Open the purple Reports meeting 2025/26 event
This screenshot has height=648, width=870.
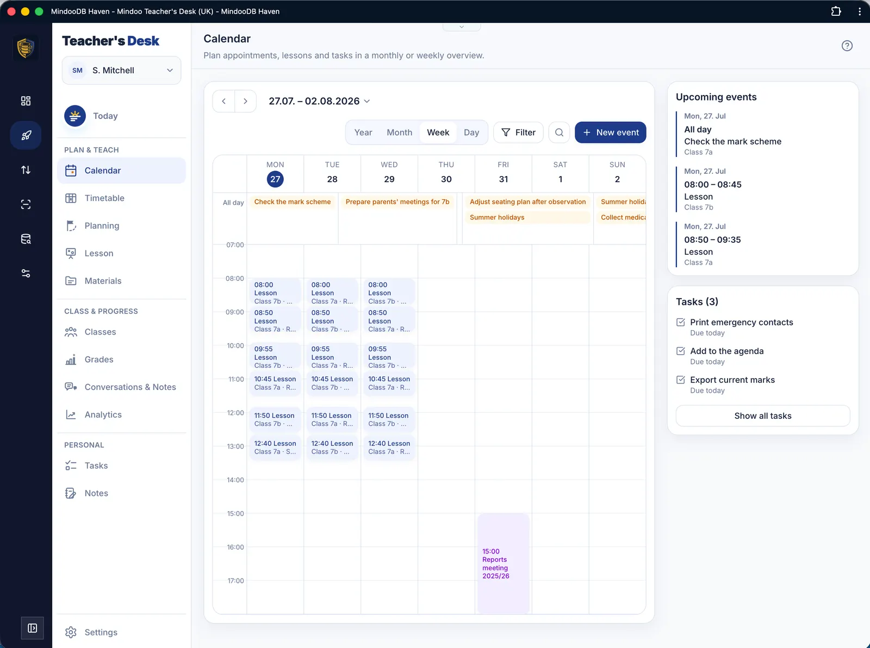click(503, 563)
